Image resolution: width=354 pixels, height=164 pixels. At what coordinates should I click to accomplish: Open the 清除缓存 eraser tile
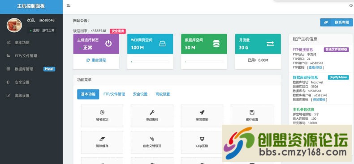pos(102,142)
